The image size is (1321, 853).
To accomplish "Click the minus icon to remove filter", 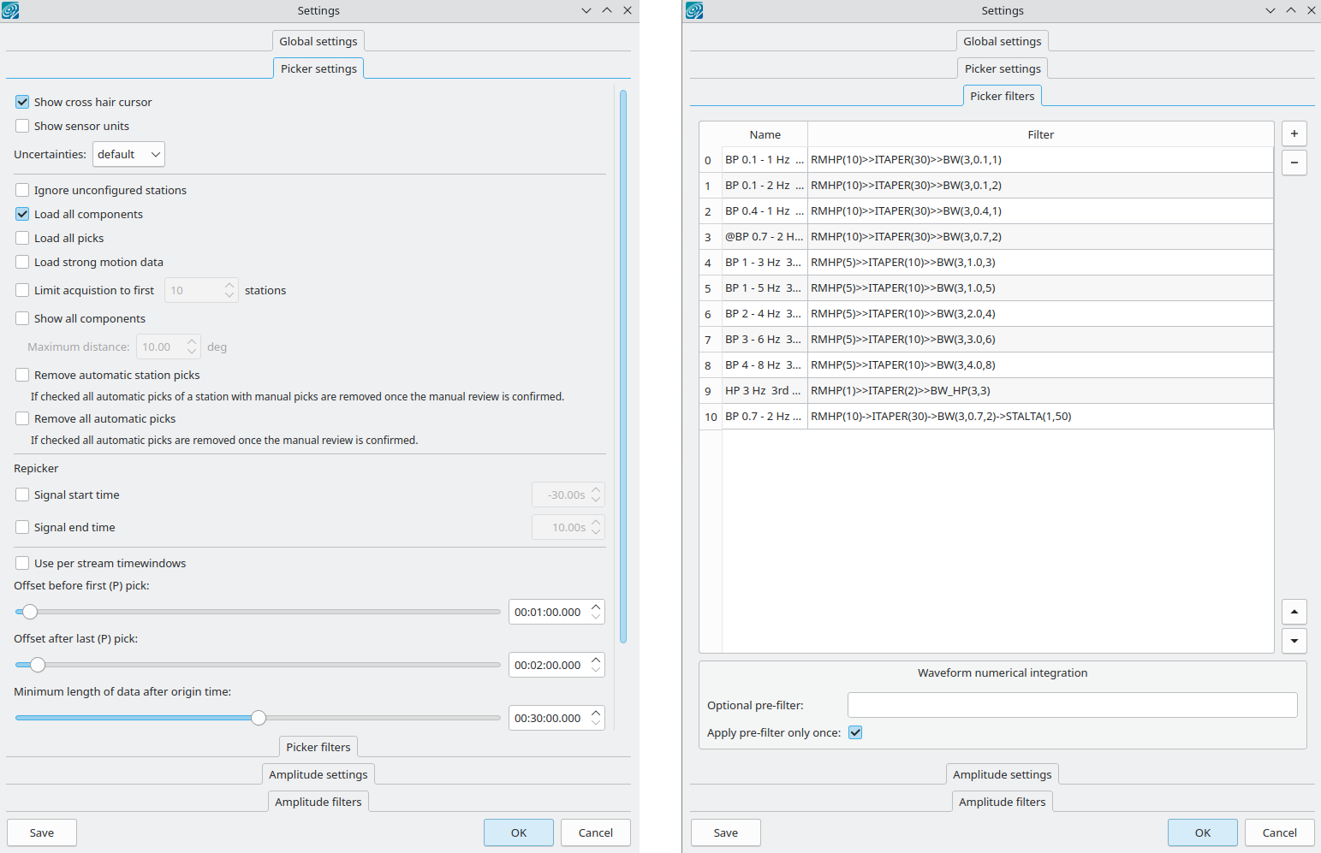I will [1294, 163].
